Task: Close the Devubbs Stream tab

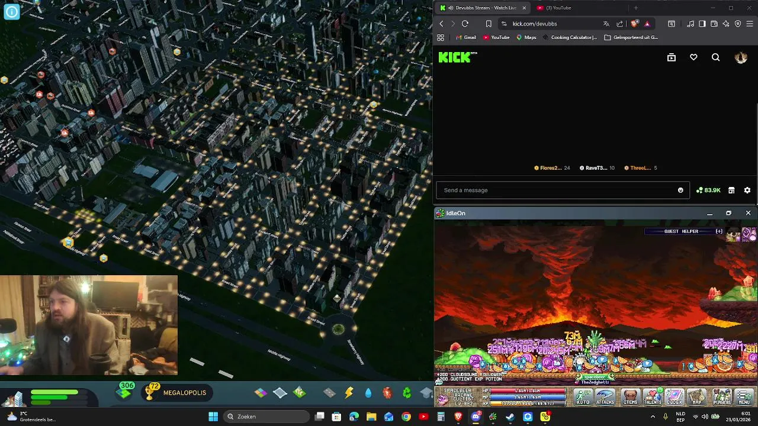Action: pyautogui.click(x=523, y=8)
